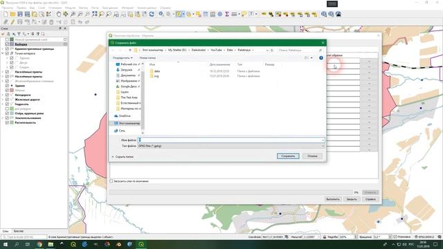443x249 pixels.
Task: Toggle visibility of Растительность layer
Action: tap(7, 123)
